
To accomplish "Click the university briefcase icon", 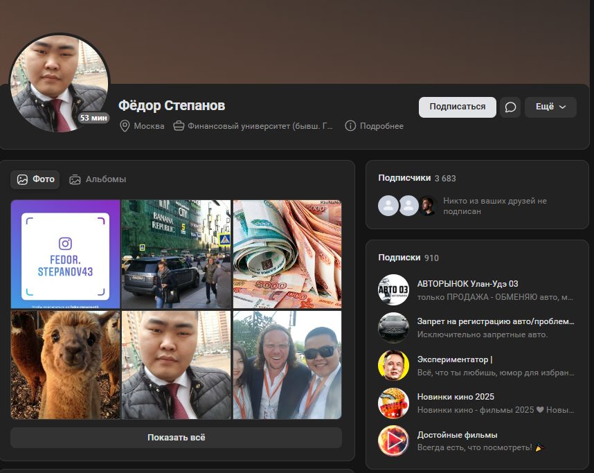I will coord(179,126).
